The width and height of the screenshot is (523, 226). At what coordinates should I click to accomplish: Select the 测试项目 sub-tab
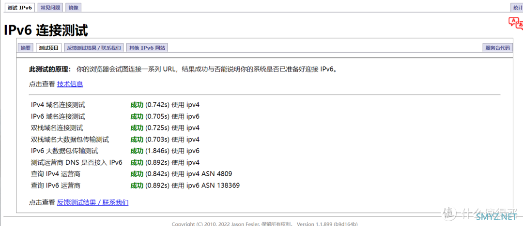pos(49,48)
